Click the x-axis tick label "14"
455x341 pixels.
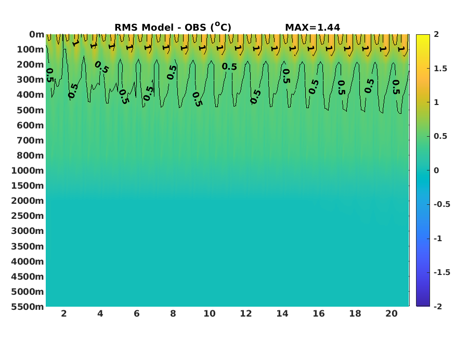coord(282,314)
